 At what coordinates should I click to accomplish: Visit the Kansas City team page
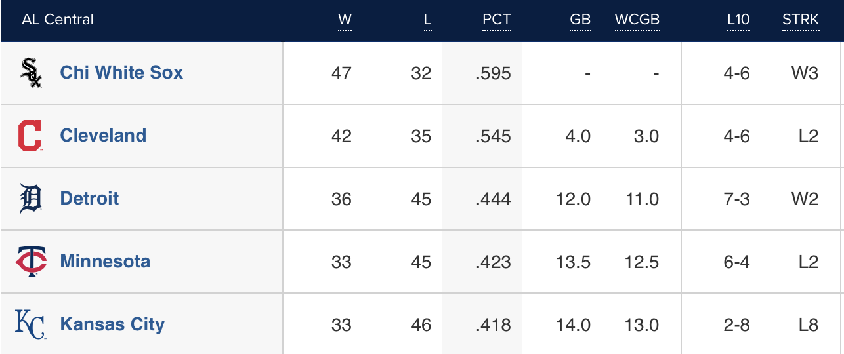112,324
